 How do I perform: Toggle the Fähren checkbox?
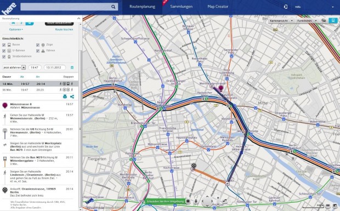38,50
